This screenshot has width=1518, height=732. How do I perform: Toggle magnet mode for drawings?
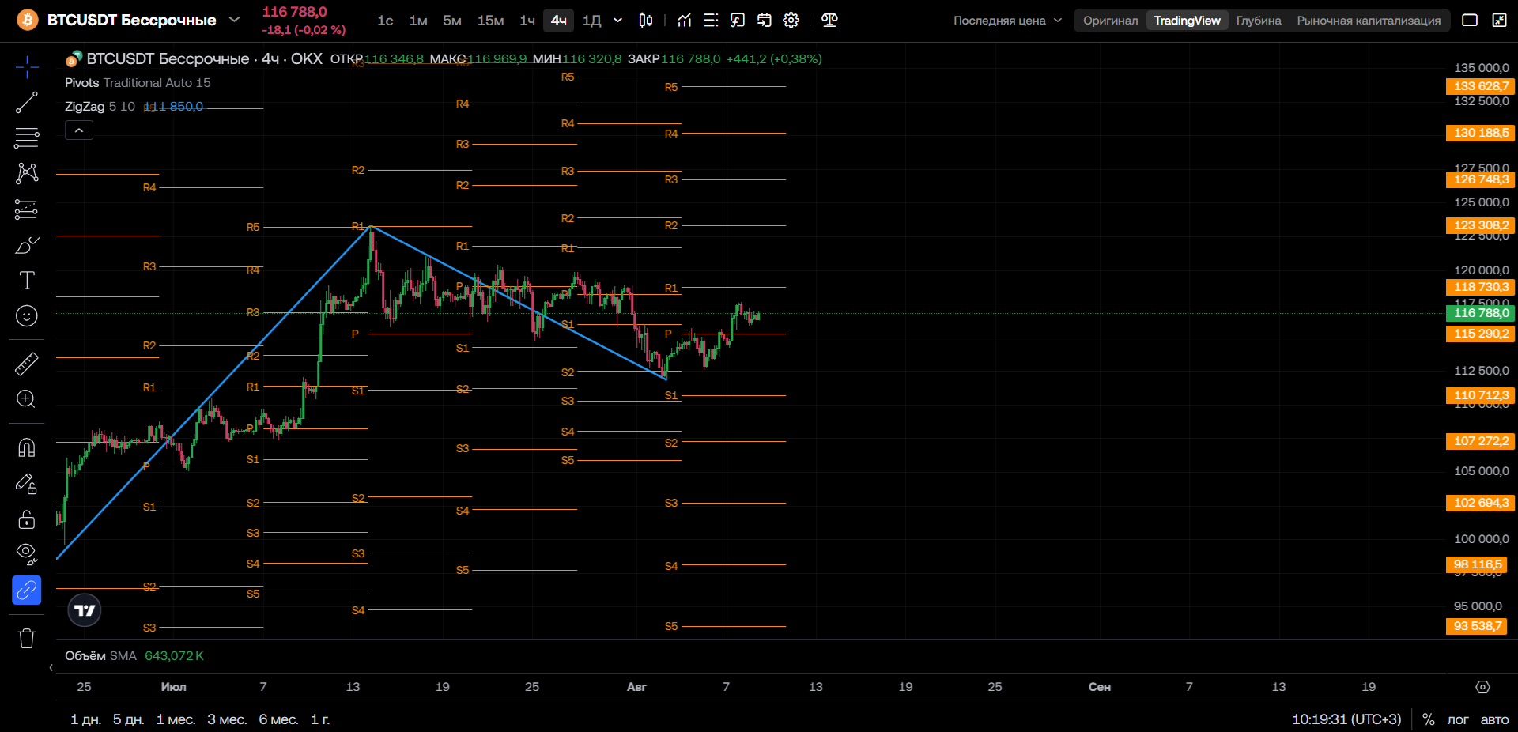point(27,447)
